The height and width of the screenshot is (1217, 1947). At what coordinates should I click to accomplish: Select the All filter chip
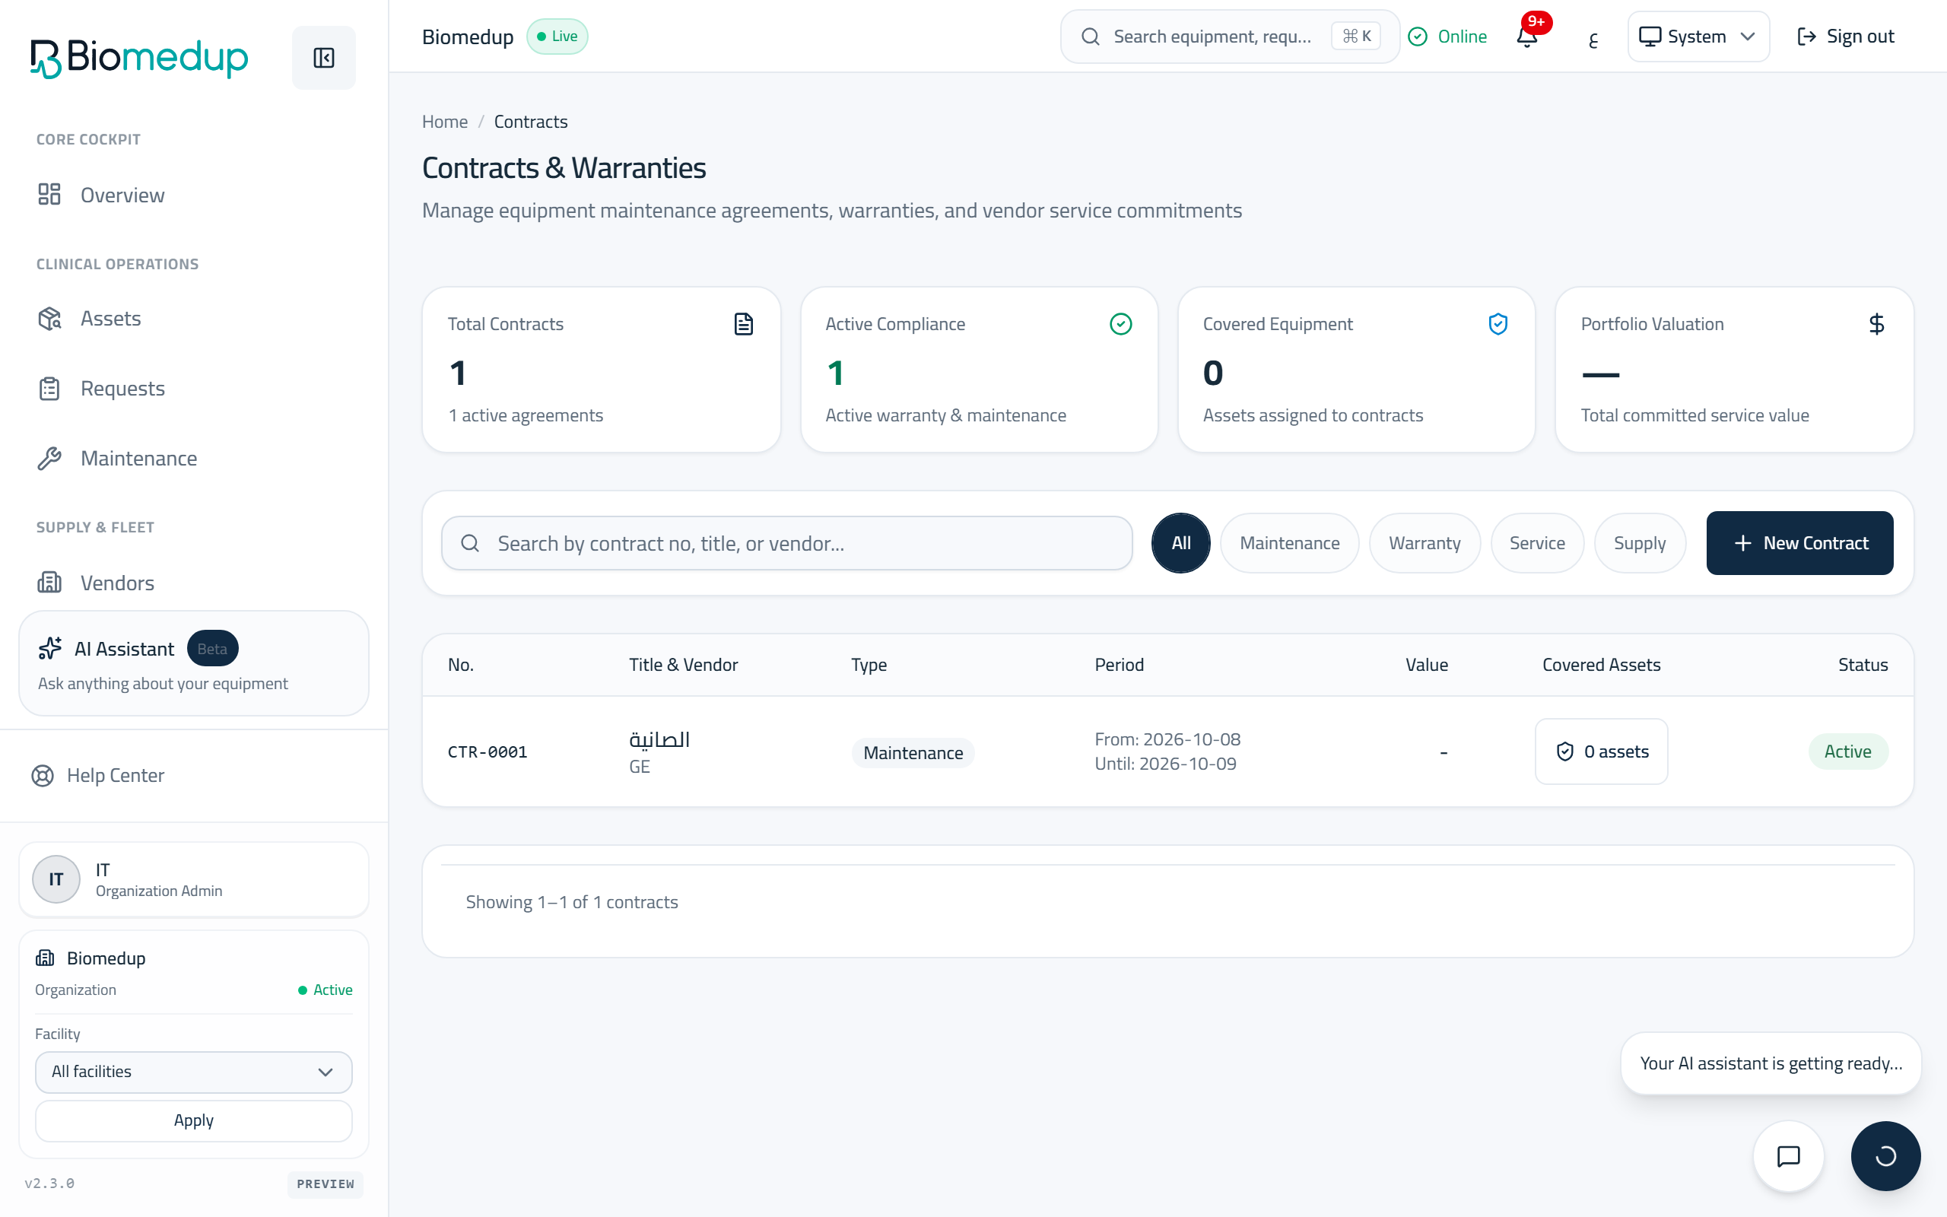pos(1180,543)
